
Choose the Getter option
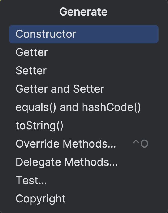coord(32,52)
